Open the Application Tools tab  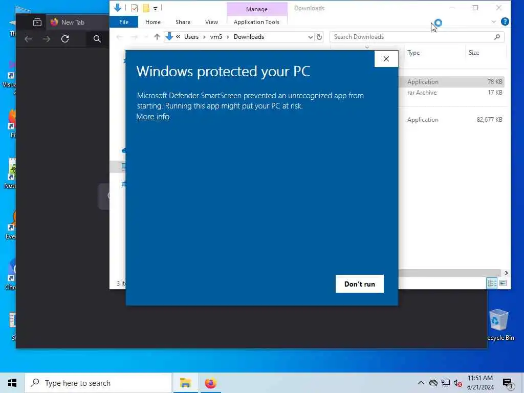coord(257,22)
